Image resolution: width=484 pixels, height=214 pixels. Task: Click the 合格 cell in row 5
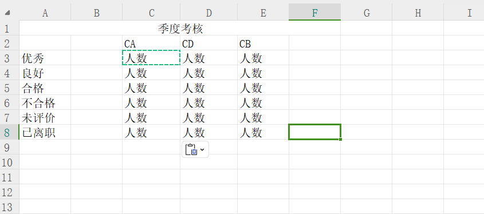click(x=45, y=88)
